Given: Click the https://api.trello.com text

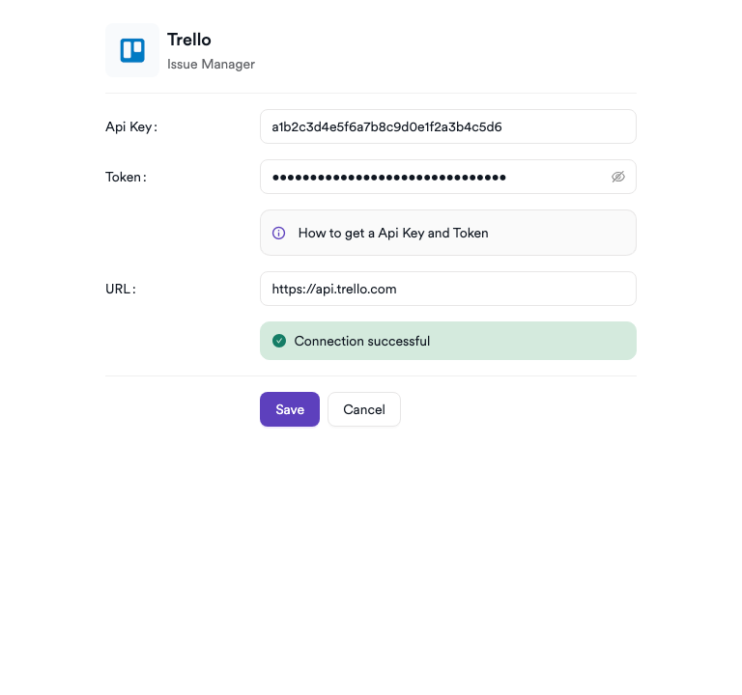Looking at the screenshot, I should tap(334, 289).
